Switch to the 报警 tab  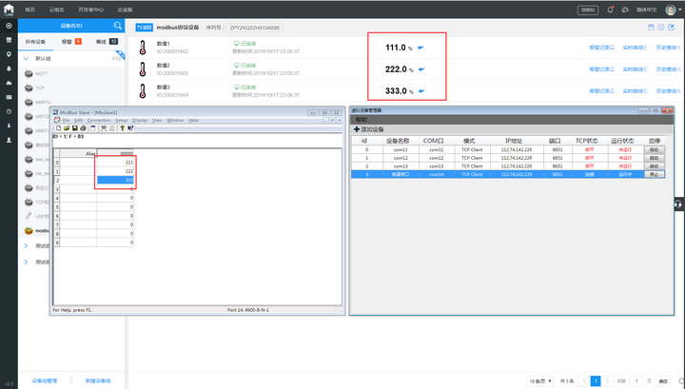pyautogui.click(x=71, y=42)
